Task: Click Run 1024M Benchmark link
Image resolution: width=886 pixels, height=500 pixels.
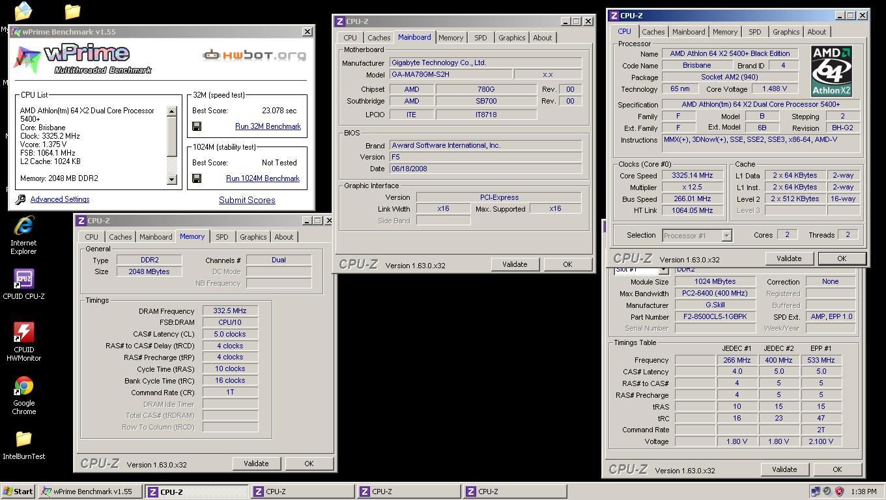Action: click(263, 178)
